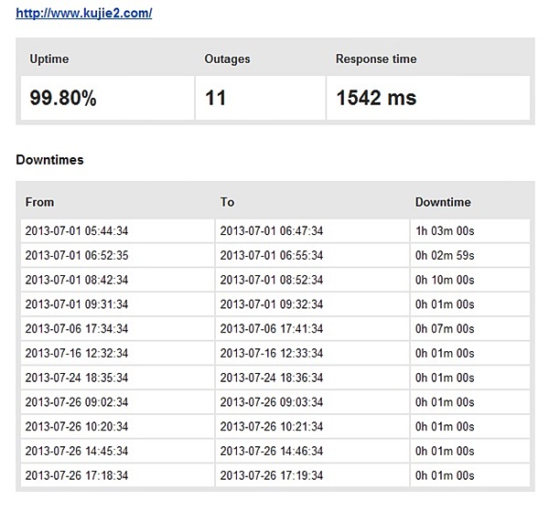This screenshot has height=511, width=549.
Task: Click the 0h 10m 00s downtime cell
Action: (445, 280)
